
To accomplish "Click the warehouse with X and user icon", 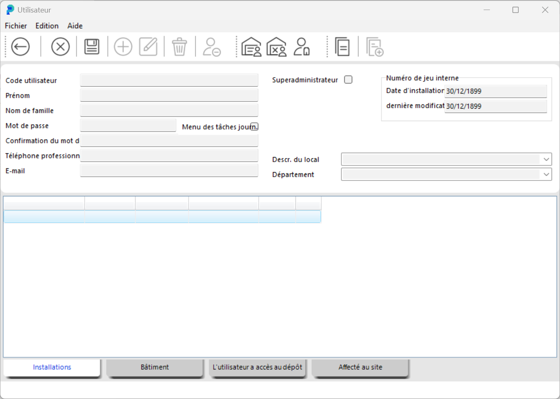I will pos(276,46).
